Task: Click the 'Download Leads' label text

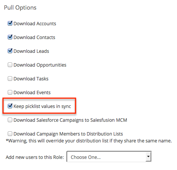Action: click(31, 51)
